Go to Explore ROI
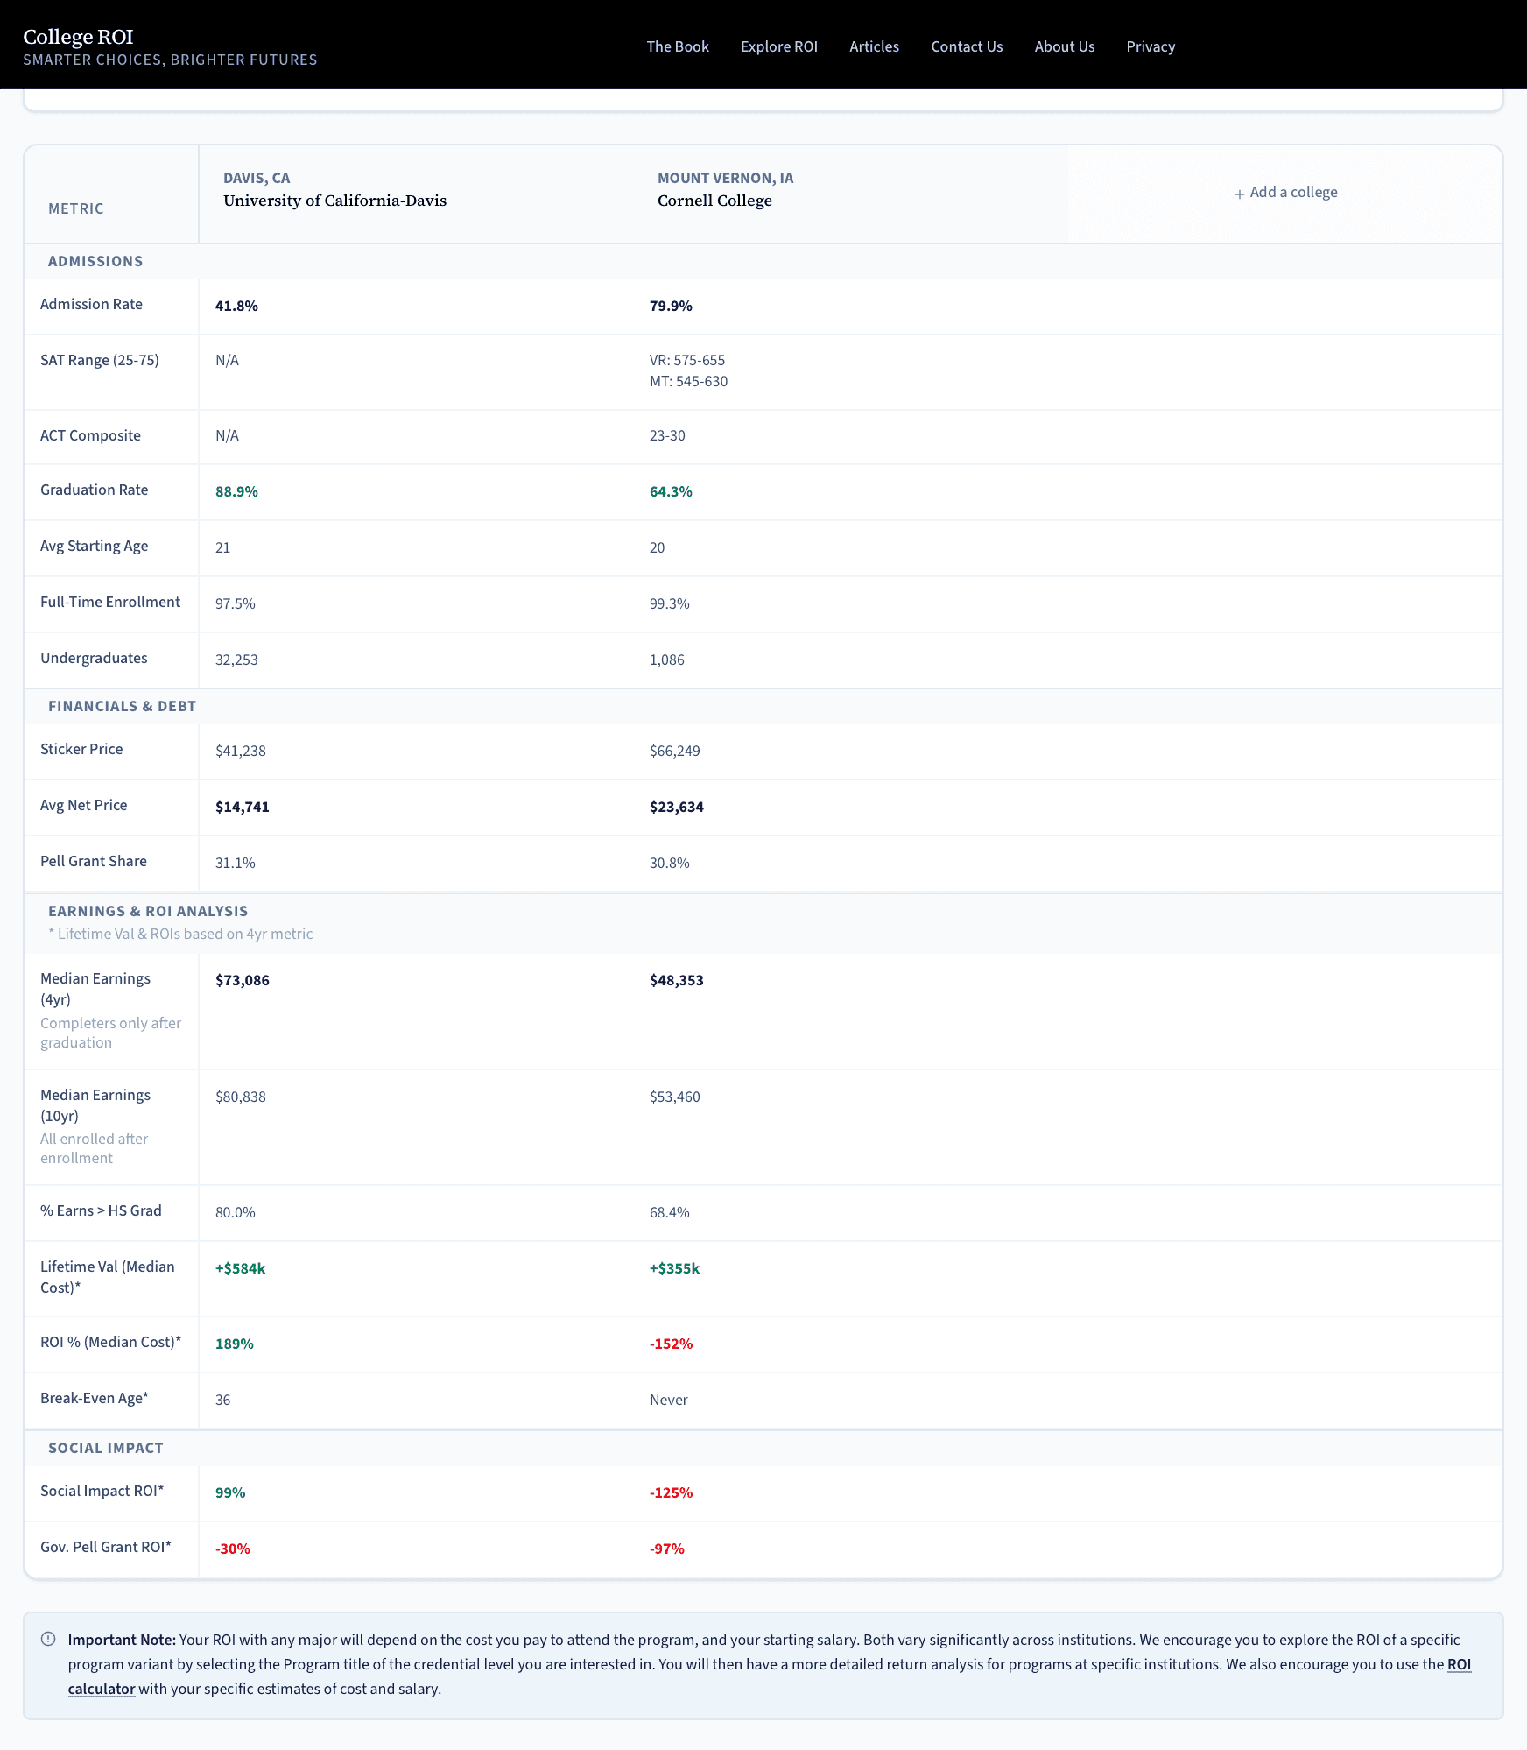The height and width of the screenshot is (1750, 1527). pyautogui.click(x=779, y=46)
